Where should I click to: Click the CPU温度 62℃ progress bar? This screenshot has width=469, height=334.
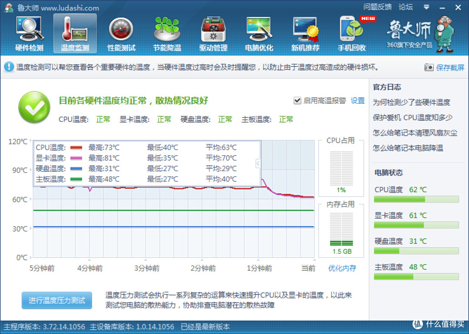pos(416,199)
